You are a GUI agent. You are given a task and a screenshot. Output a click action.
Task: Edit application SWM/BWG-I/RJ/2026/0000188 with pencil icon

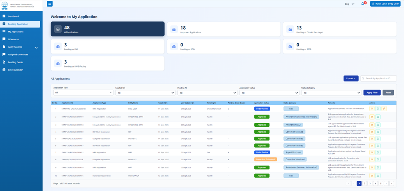point(384,109)
